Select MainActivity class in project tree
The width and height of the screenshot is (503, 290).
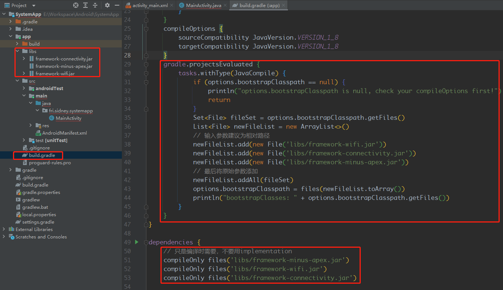click(68, 118)
